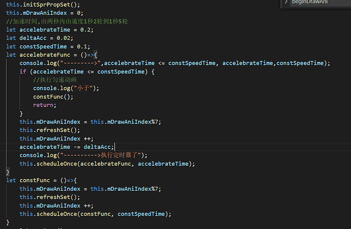Screen dimensions: 351x229
Task: Click 'let constFunc = ()=>{' declaration
Action: (41, 180)
